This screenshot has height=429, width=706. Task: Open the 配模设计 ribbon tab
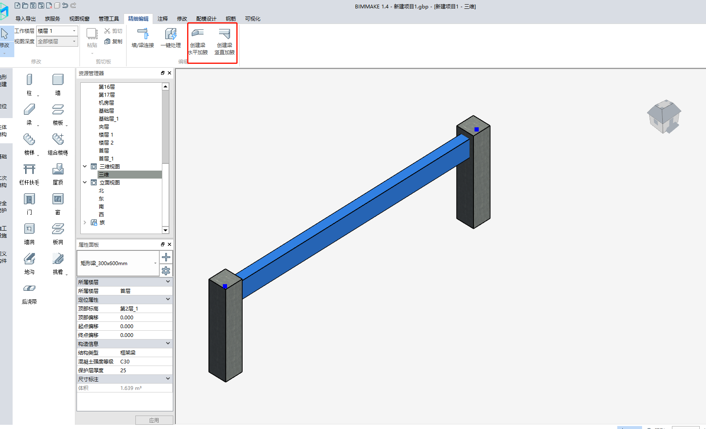(206, 18)
